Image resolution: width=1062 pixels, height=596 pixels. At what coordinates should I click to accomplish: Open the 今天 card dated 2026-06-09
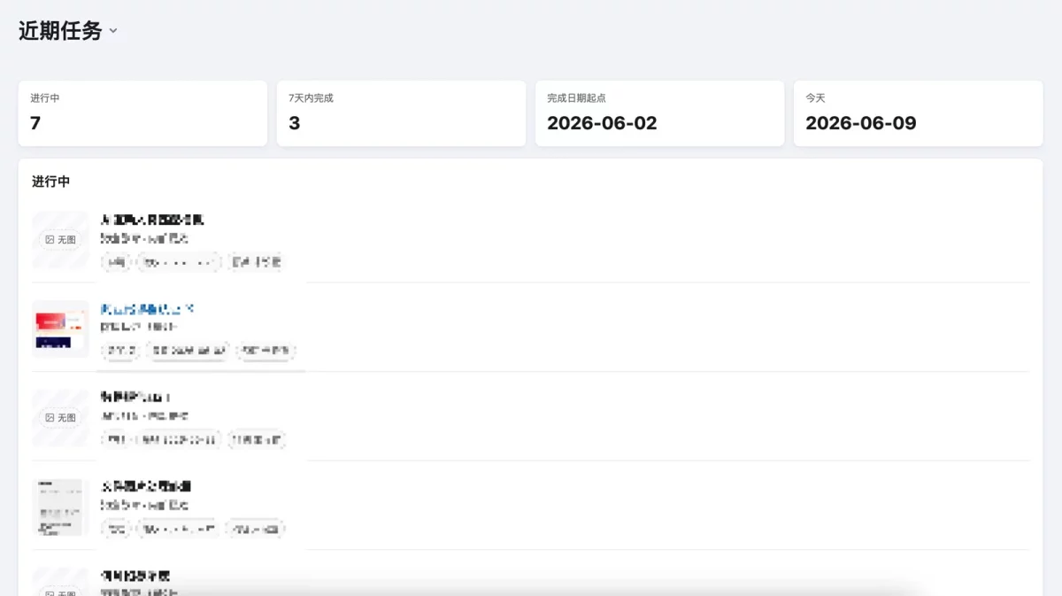pos(918,113)
